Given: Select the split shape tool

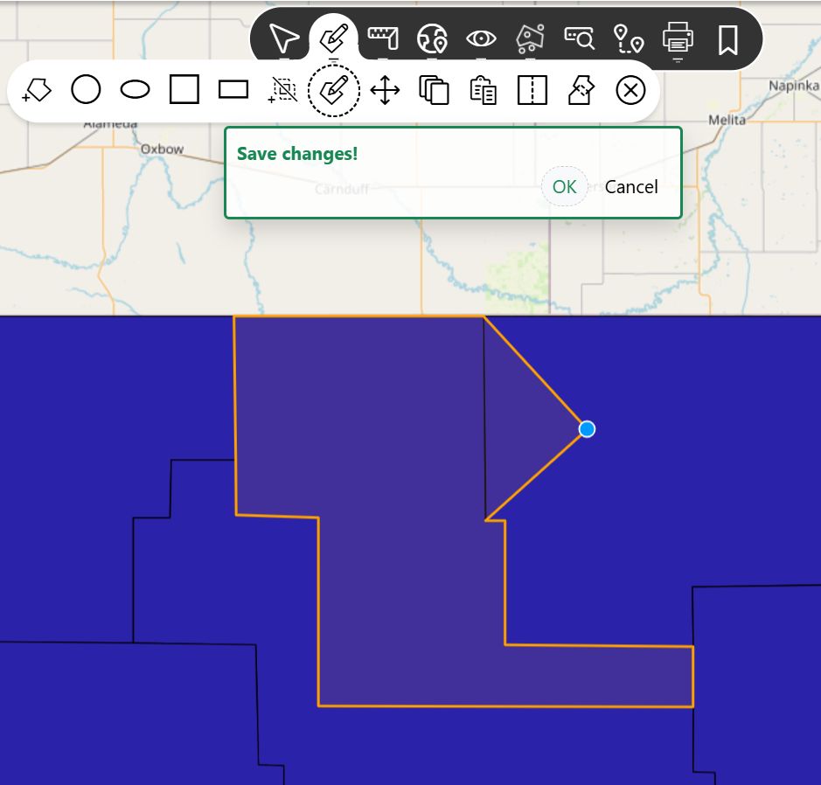Looking at the screenshot, I should [x=532, y=90].
